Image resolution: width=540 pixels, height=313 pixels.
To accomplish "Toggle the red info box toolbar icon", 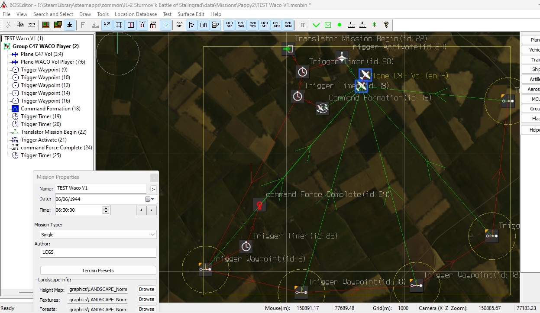I will [x=130, y=25].
